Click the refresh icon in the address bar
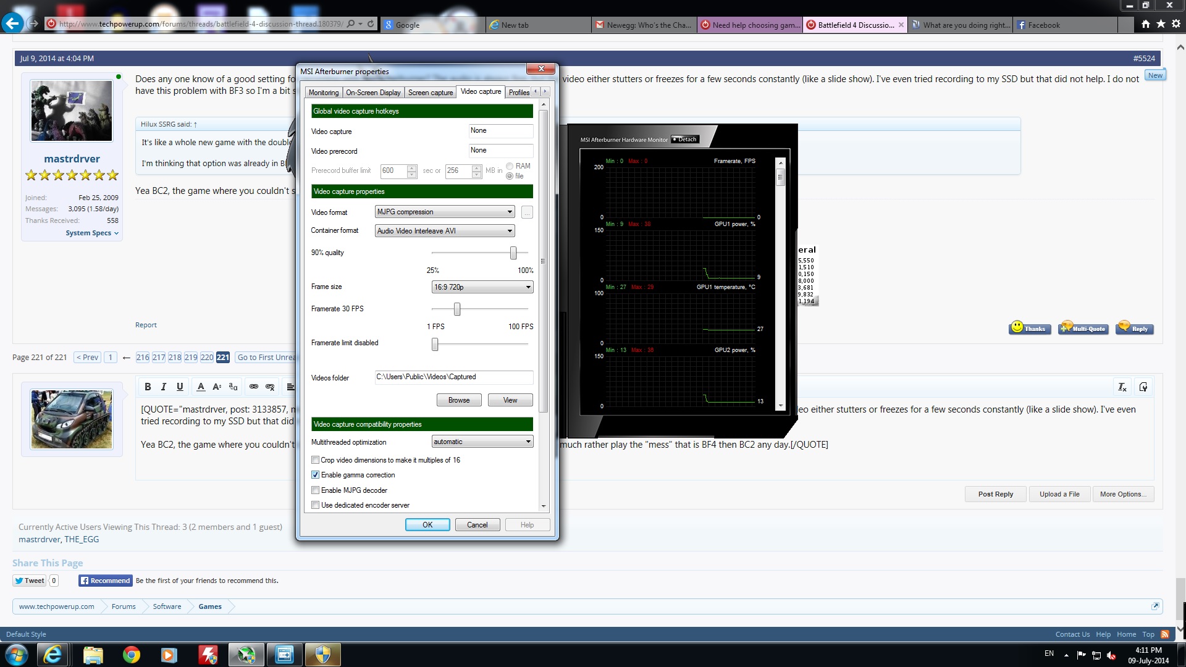Viewport: 1186px width, 667px height. pos(371,24)
